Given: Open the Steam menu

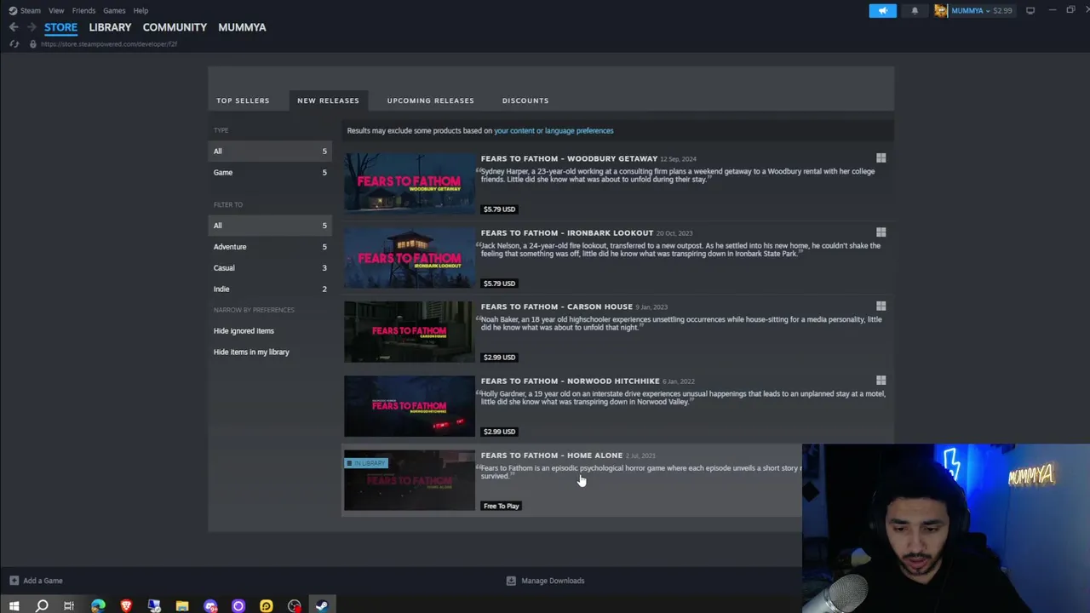Looking at the screenshot, I should [31, 10].
